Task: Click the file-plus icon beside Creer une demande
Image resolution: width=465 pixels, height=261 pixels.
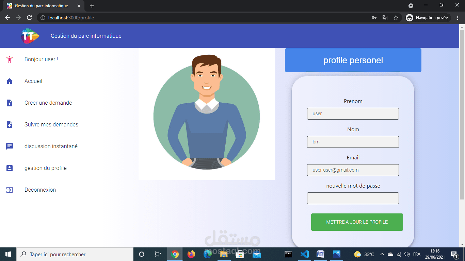Action: pyautogui.click(x=10, y=103)
